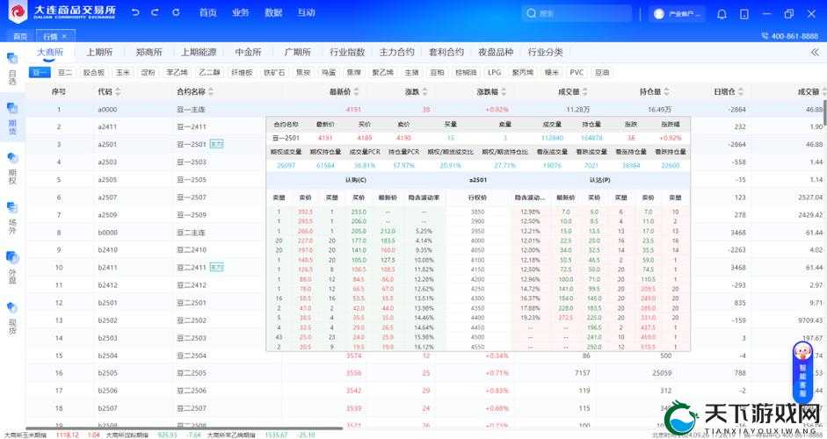Open 自选 in the left sidebar
The image size is (827, 439).
[12, 68]
